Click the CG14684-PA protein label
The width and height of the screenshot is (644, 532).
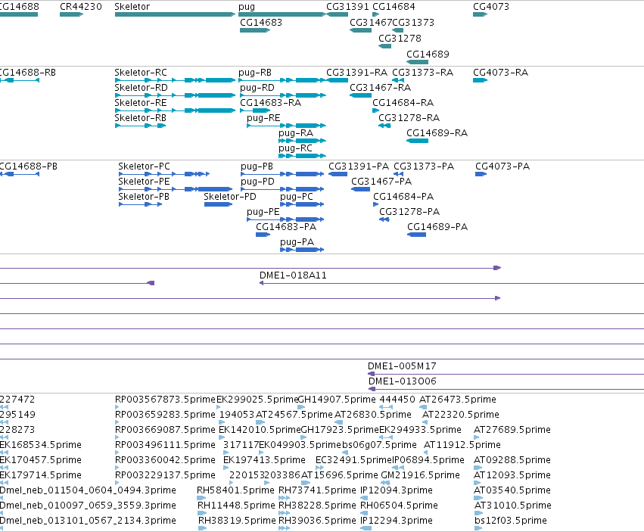pos(403,197)
